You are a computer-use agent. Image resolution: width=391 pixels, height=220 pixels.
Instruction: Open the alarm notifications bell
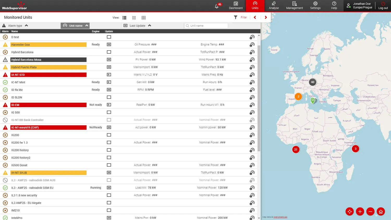pyautogui.click(x=217, y=6)
